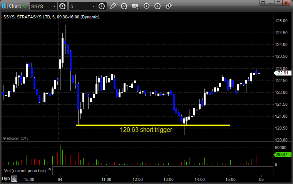Click the 13:00 time axis label
This screenshot has width=293, height=184.
tap(168, 179)
